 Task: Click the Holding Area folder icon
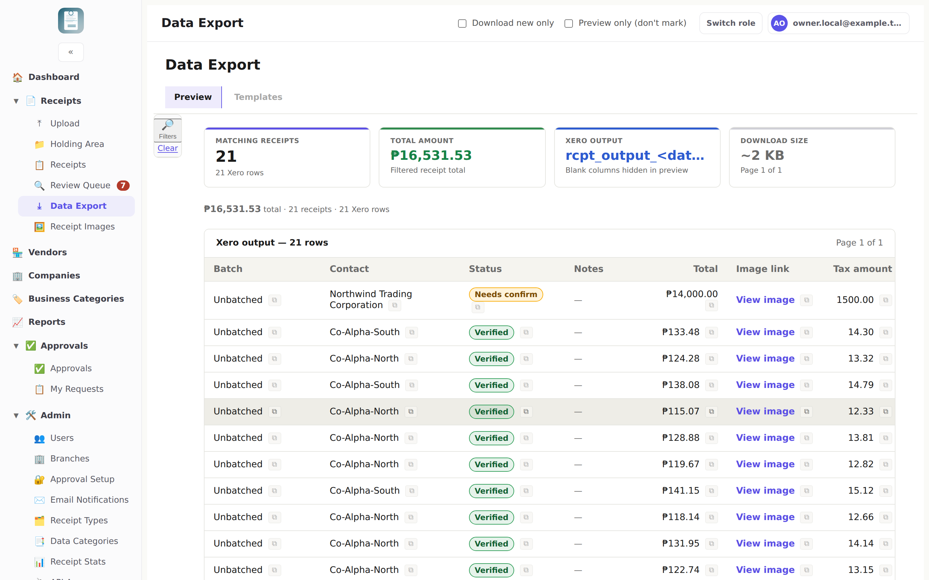39,144
